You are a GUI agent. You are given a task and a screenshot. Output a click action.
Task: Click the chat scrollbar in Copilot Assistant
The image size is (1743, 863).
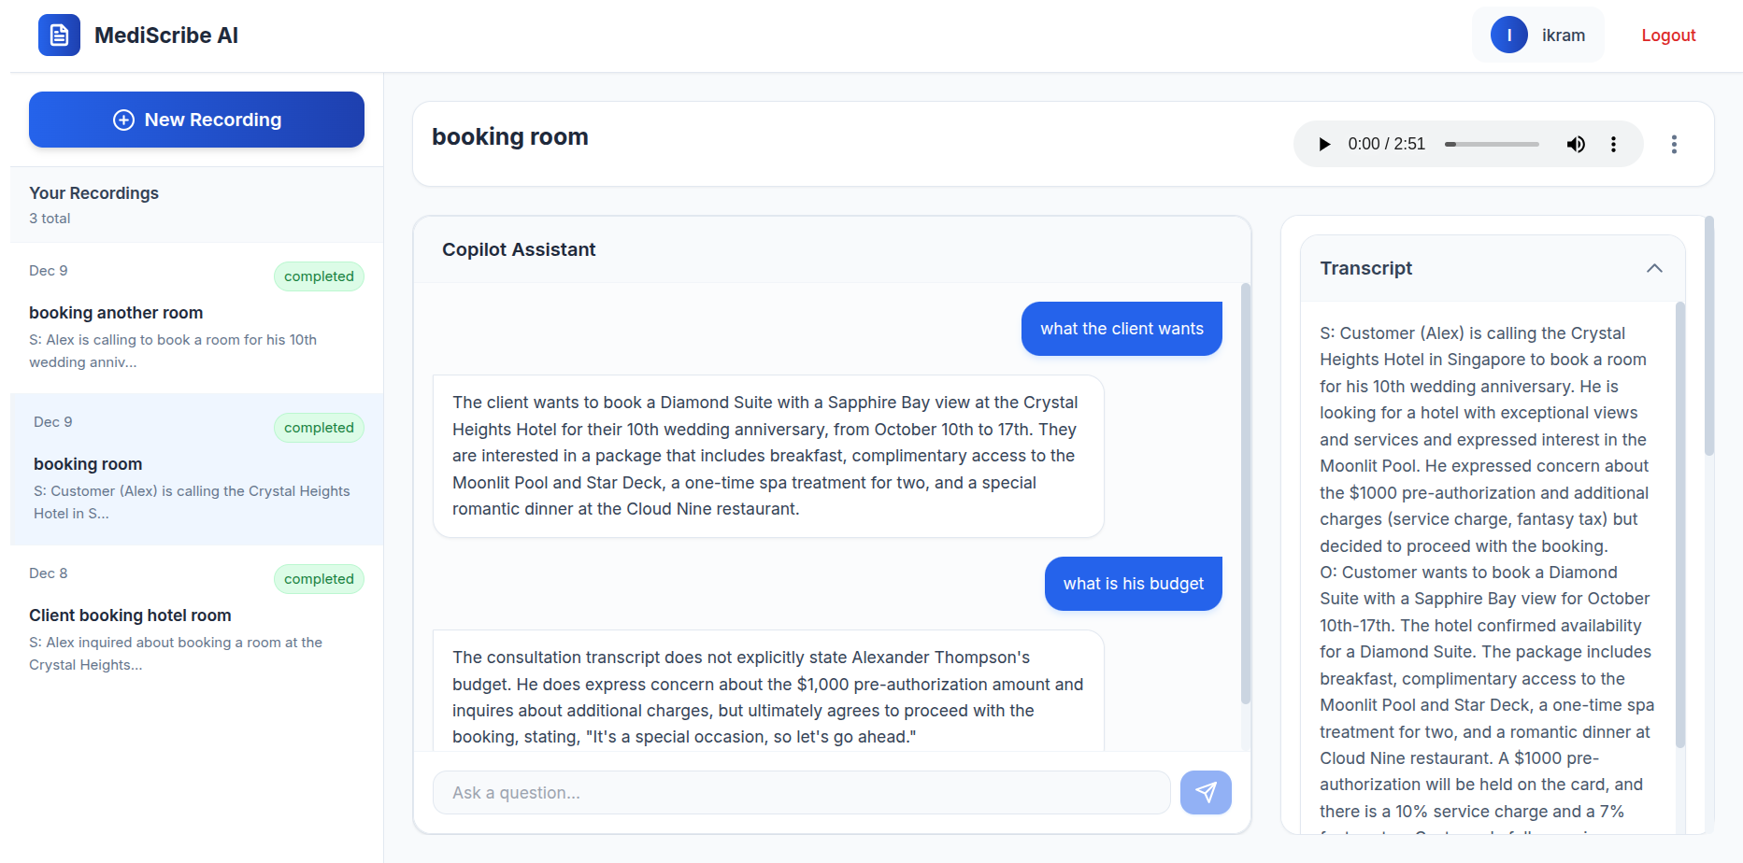click(x=1245, y=493)
